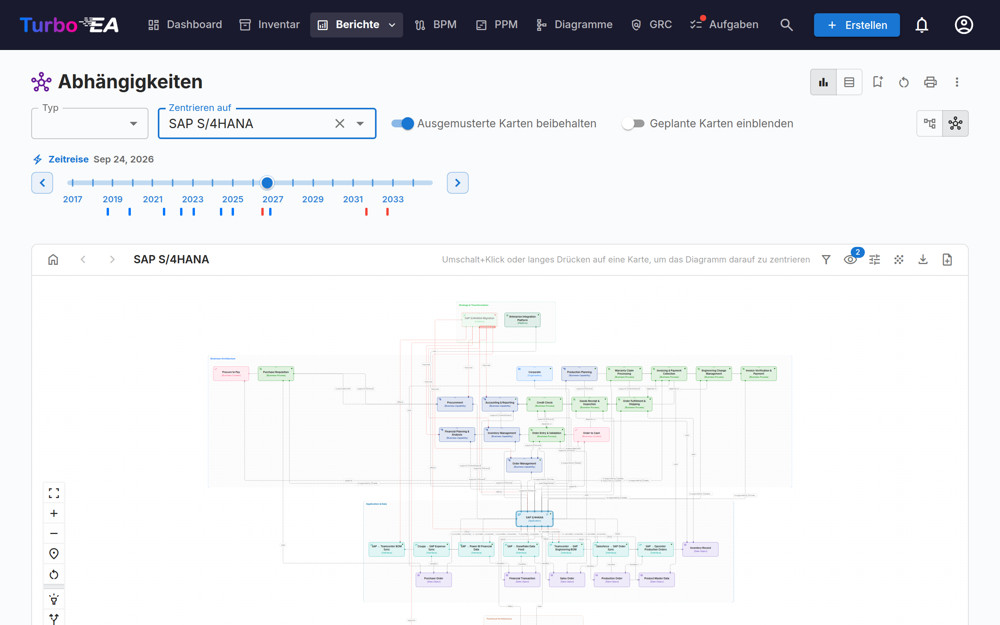Zoom in on diagram
This screenshot has height=625, width=1000.
pos(54,513)
